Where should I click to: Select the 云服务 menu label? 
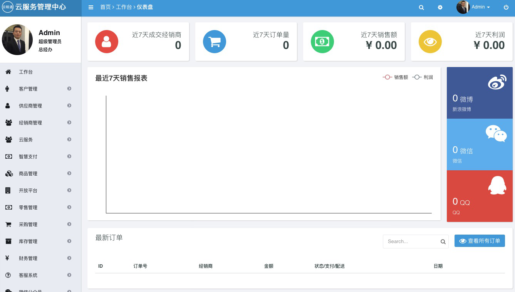pos(26,140)
